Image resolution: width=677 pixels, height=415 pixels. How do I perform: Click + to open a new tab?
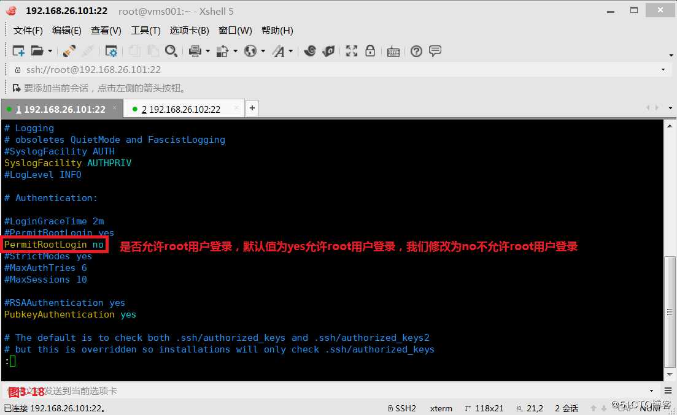[252, 108]
